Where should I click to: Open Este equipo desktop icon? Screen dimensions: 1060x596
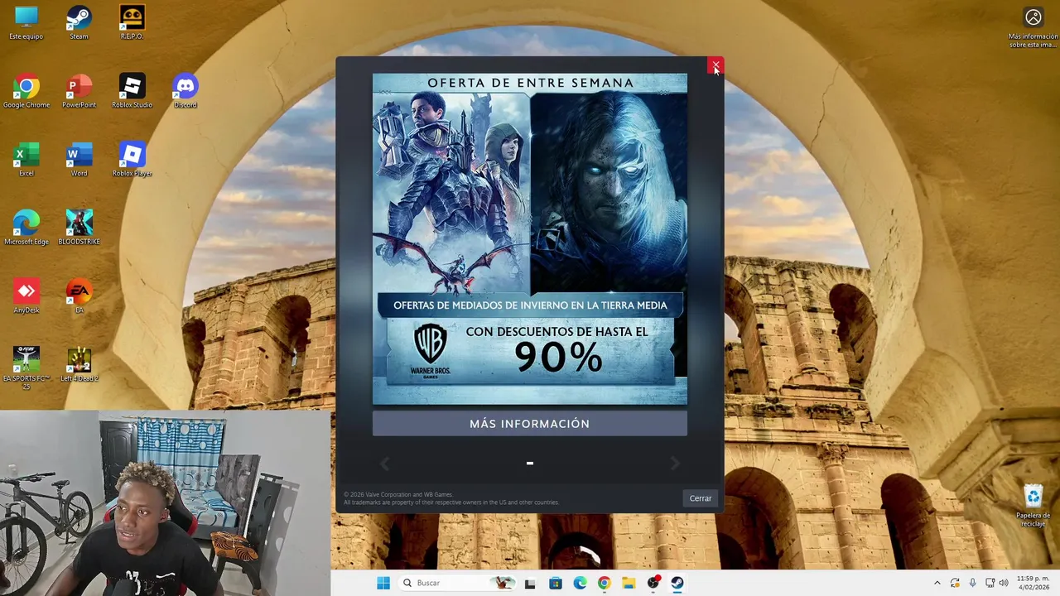(x=26, y=22)
